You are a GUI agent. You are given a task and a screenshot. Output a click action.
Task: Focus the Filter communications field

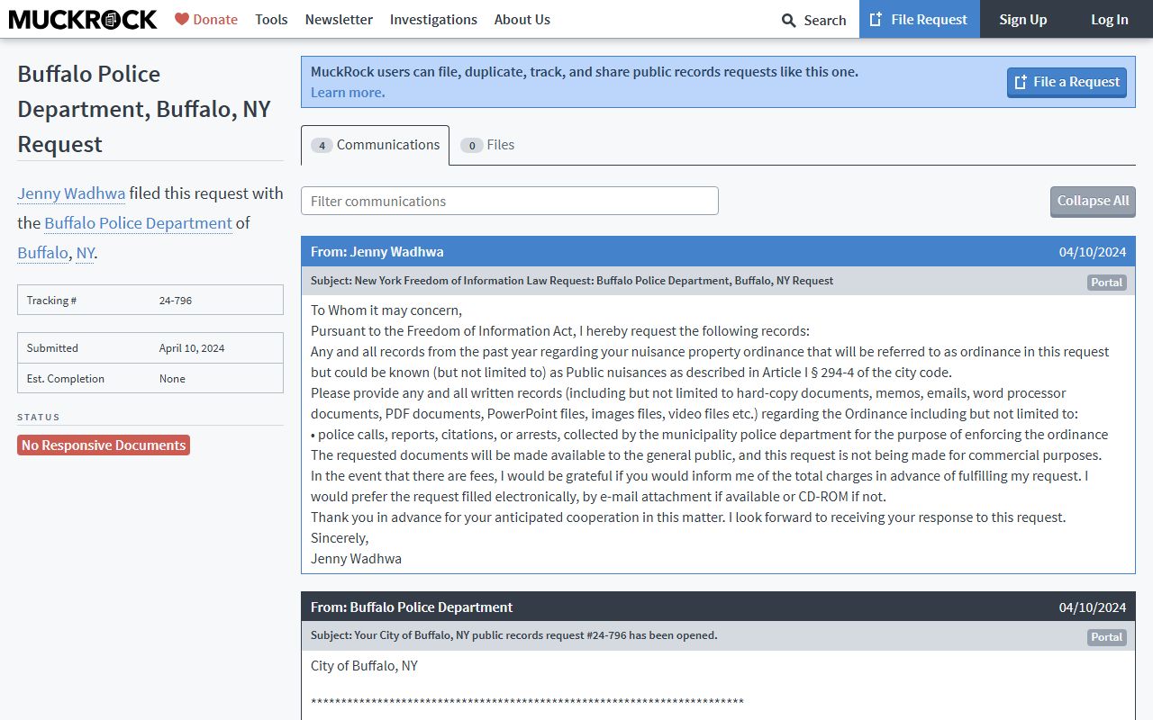[510, 201]
